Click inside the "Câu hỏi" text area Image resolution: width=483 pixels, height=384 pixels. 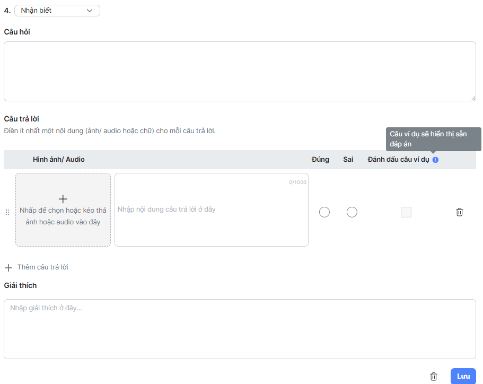pyautogui.click(x=239, y=71)
